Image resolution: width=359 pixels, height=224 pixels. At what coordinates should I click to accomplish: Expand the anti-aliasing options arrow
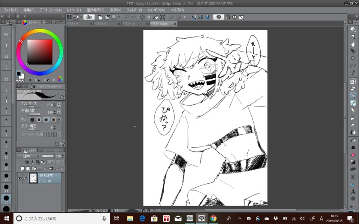tap(59, 120)
